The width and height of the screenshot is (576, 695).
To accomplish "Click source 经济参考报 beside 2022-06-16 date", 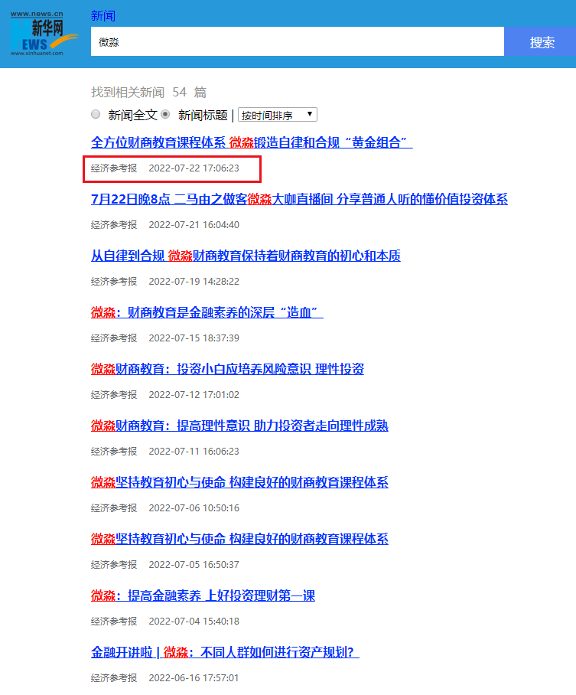I will [114, 678].
